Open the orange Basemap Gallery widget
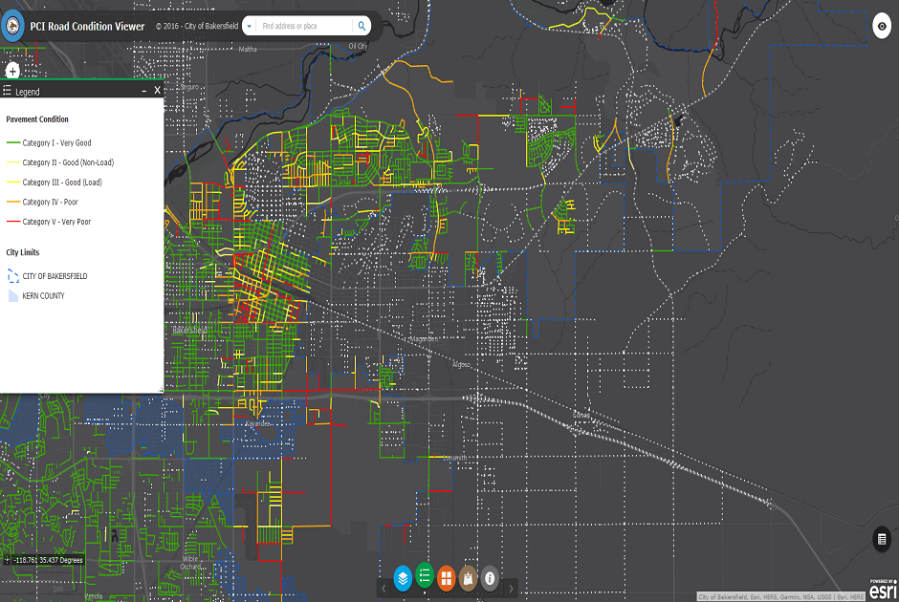Screen dimensions: 899x602 [447, 577]
